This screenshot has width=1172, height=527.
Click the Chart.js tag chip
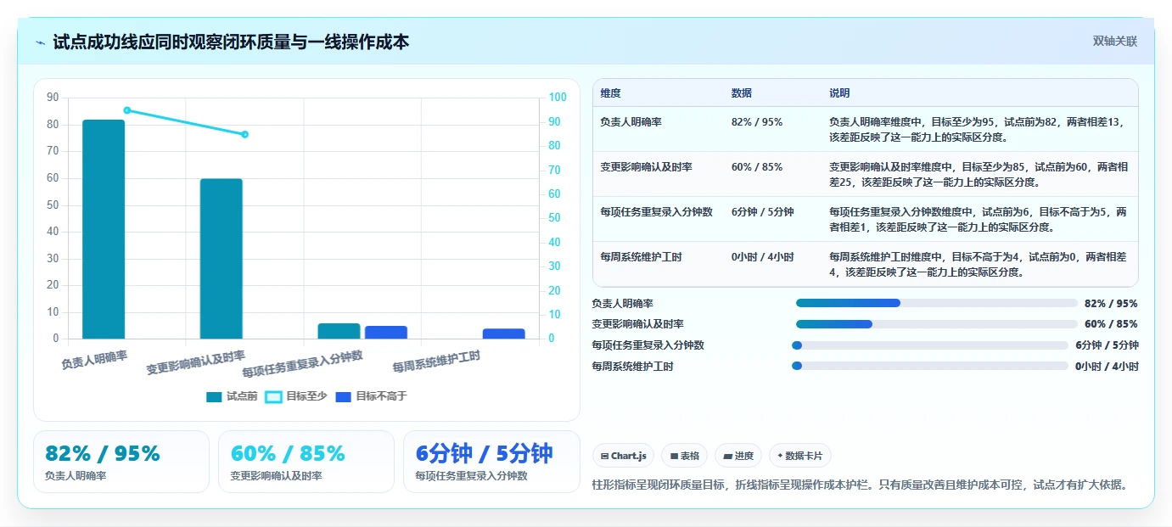(x=624, y=456)
